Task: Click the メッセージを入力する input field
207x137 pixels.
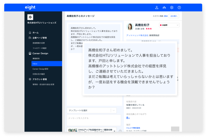Action: (x=94, y=120)
